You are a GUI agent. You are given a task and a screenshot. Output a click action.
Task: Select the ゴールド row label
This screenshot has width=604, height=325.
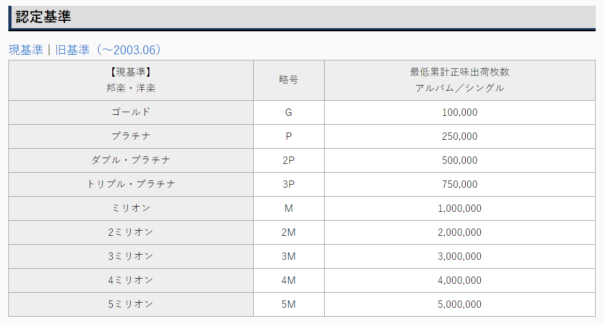pyautogui.click(x=131, y=112)
